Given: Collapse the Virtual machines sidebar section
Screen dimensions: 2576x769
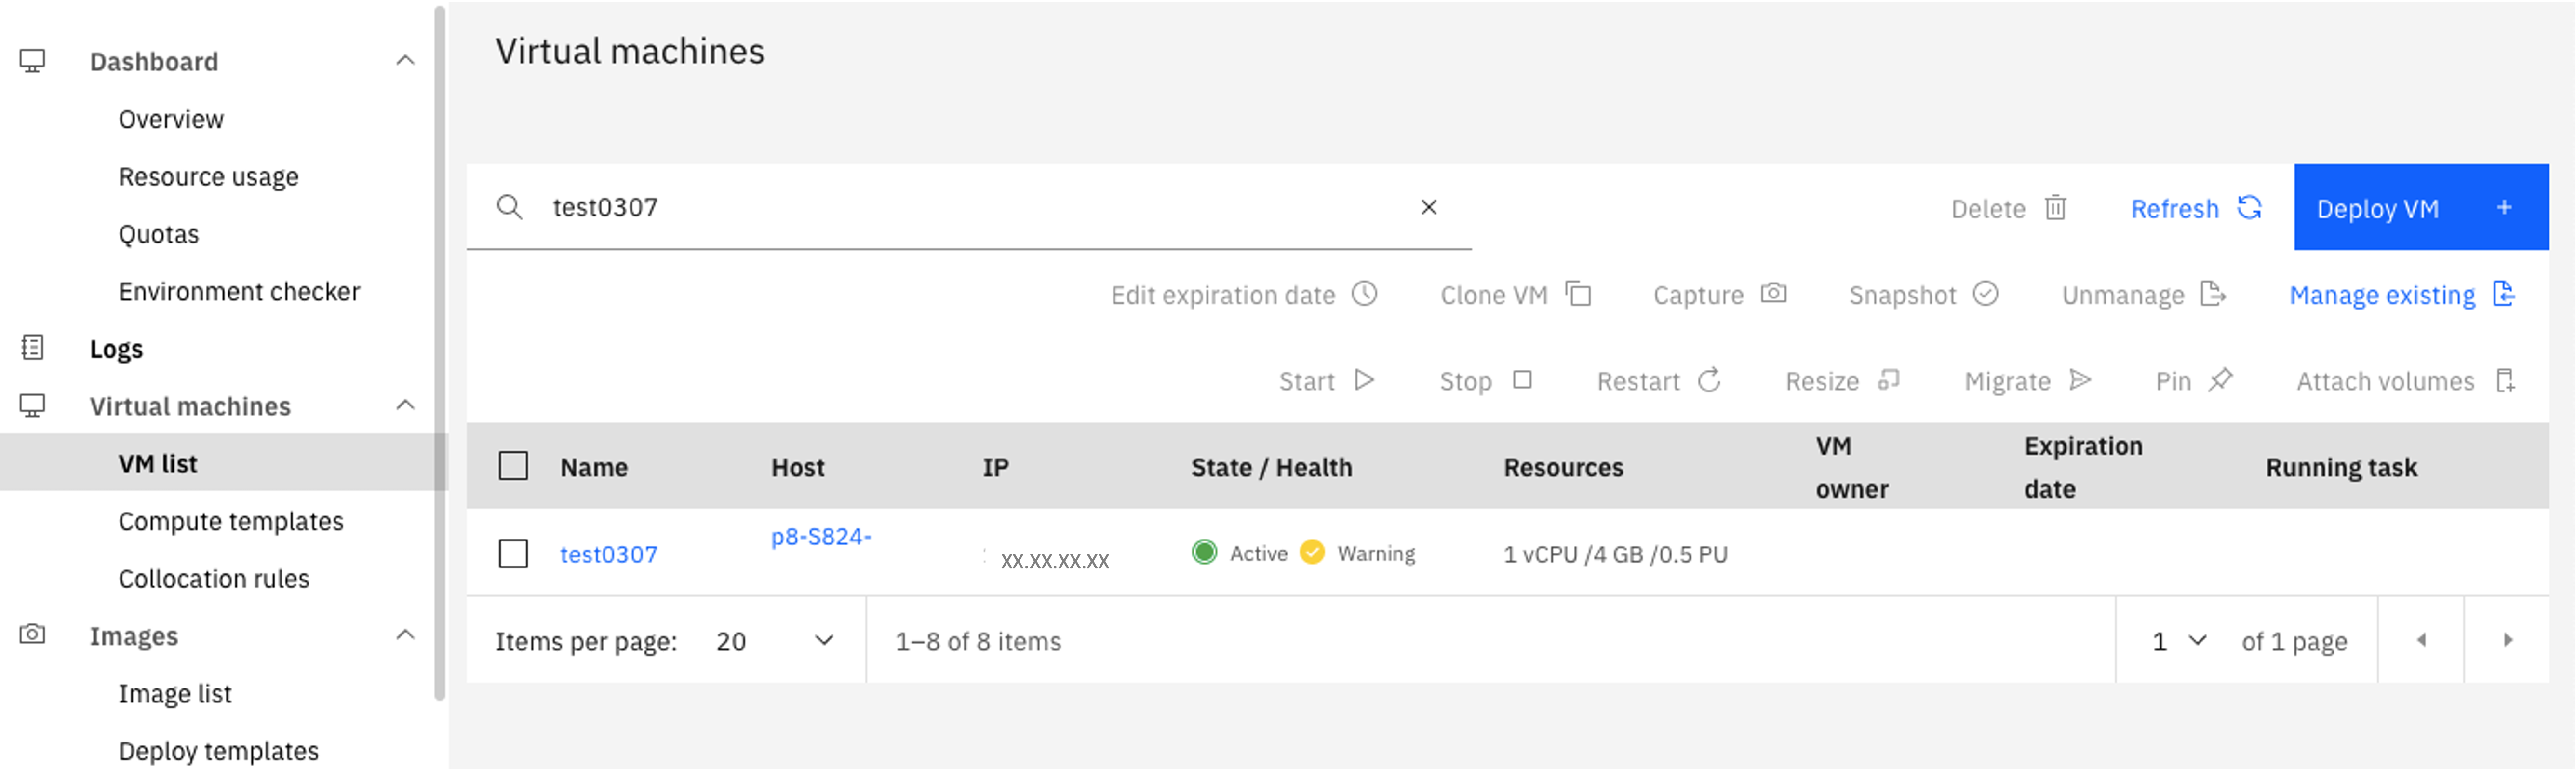Looking at the screenshot, I should coord(405,406).
